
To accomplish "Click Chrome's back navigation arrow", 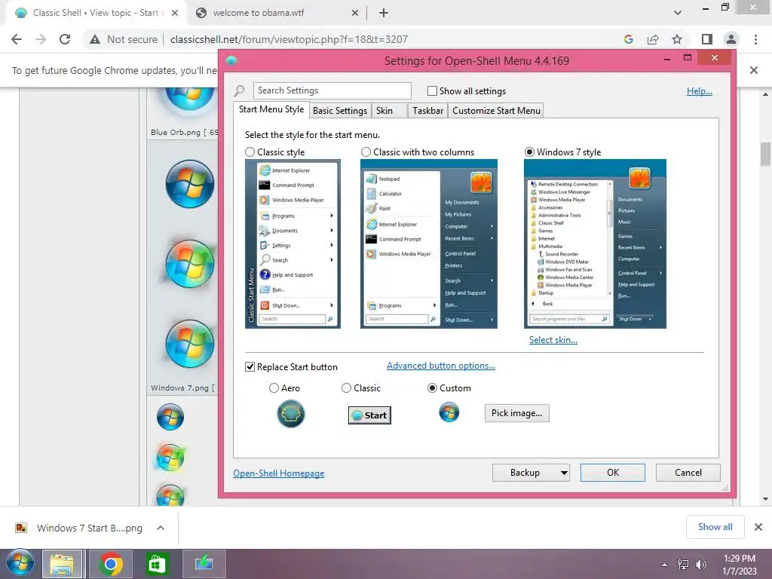I will (x=17, y=39).
